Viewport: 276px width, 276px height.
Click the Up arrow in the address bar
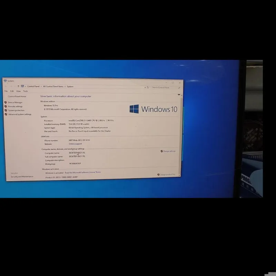pos(18,86)
